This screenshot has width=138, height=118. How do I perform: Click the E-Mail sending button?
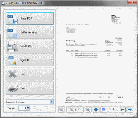(30, 32)
